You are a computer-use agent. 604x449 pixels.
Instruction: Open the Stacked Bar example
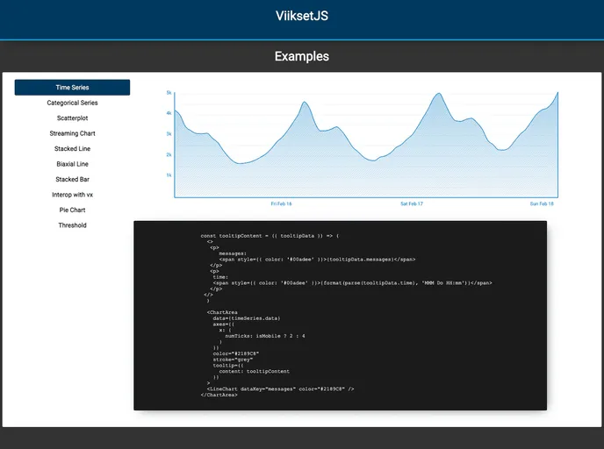[x=72, y=179]
